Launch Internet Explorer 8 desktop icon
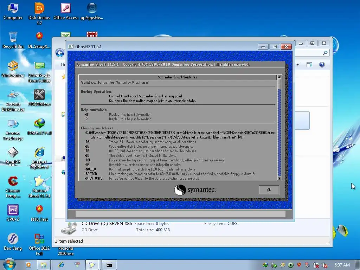The height and width of the screenshot is (270, 360). (39, 158)
